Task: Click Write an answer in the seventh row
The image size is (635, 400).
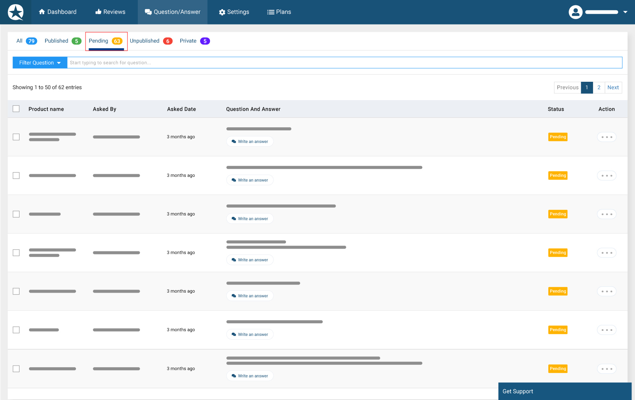Action: coord(250,376)
